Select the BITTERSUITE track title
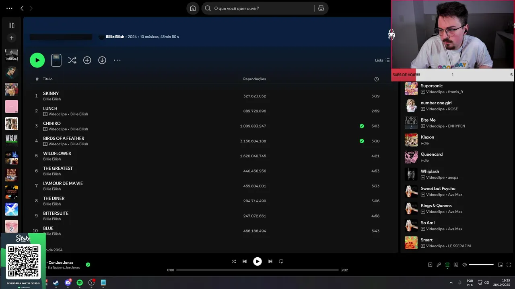 [x=56, y=213]
